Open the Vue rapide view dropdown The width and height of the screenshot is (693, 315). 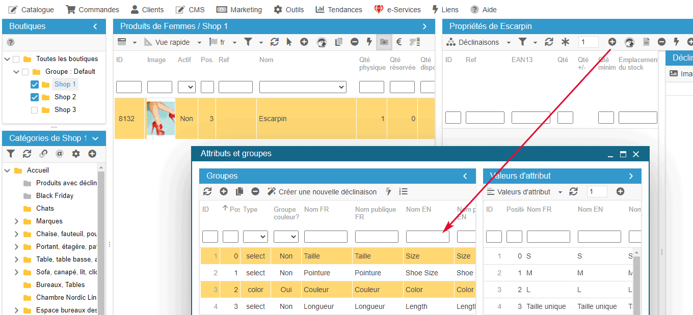click(x=173, y=42)
